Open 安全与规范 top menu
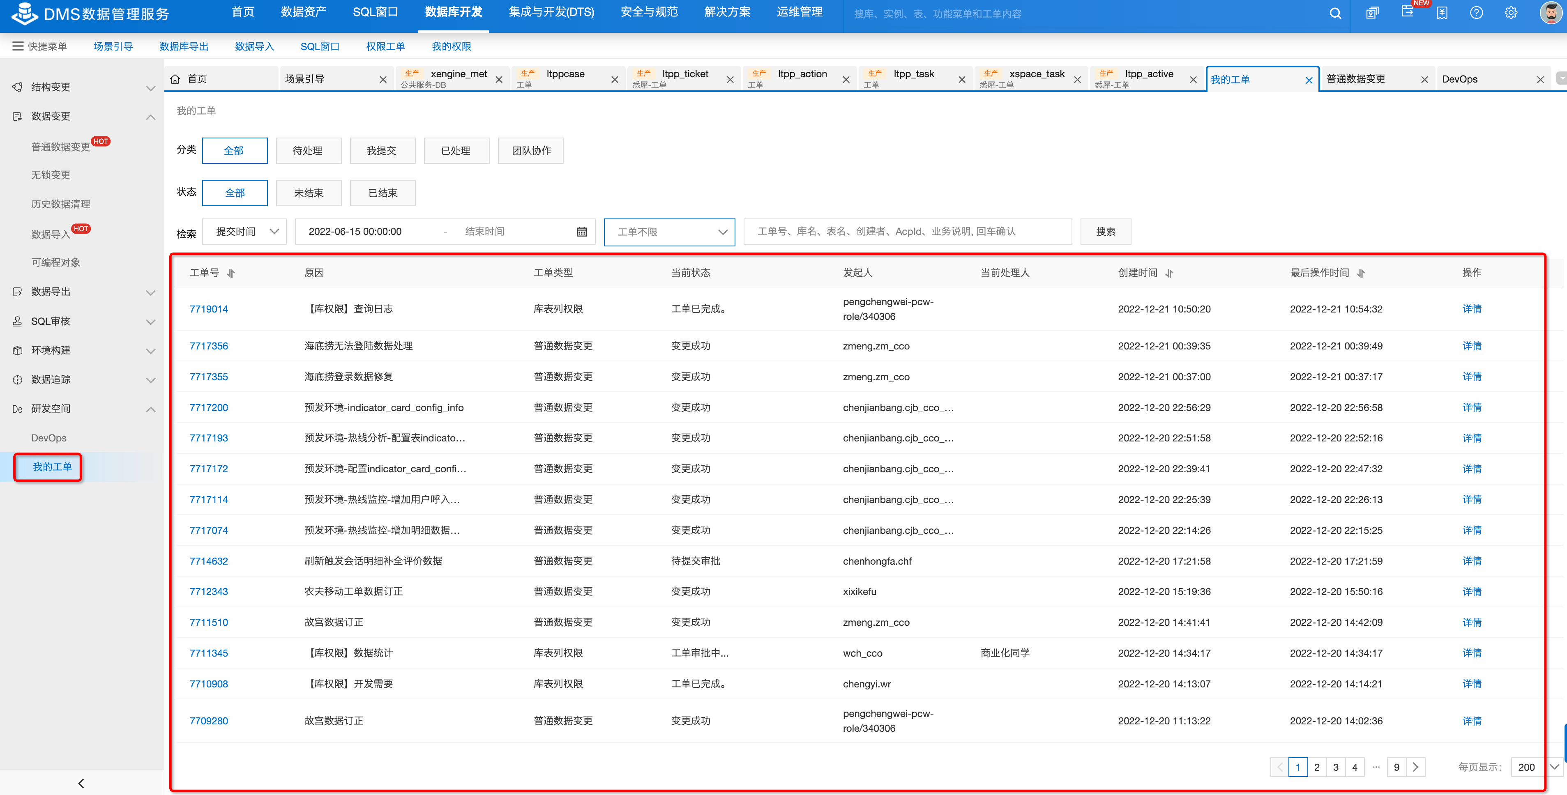 [649, 12]
